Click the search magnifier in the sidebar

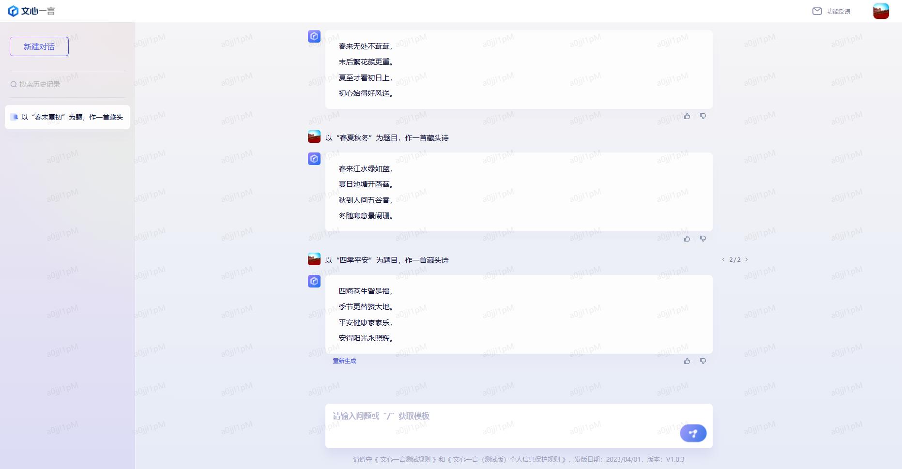click(x=13, y=83)
